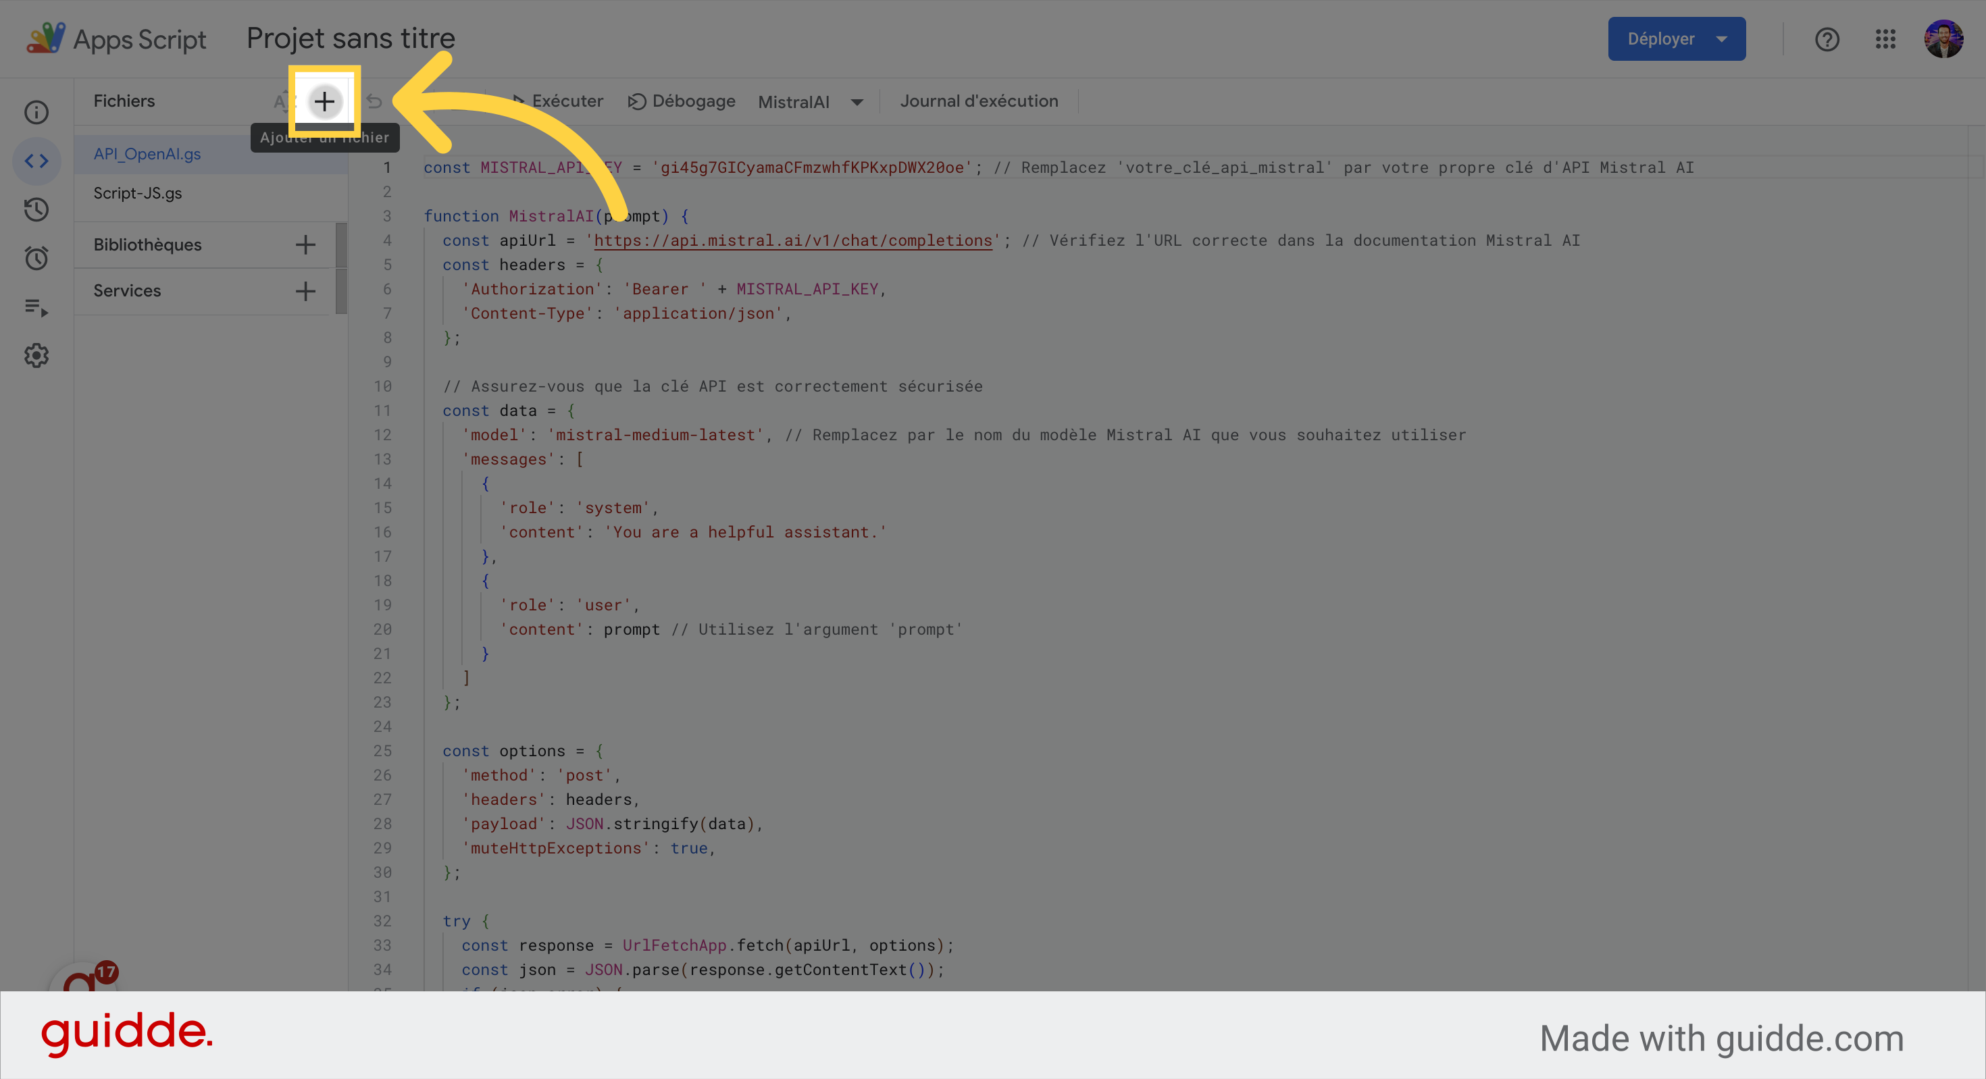Click the Débogage debug button
1986x1079 pixels.
tap(682, 101)
